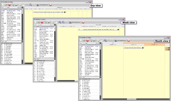
Task: Open the deadline setup button with people icon, Month view window
Action: (x=120, y=41)
